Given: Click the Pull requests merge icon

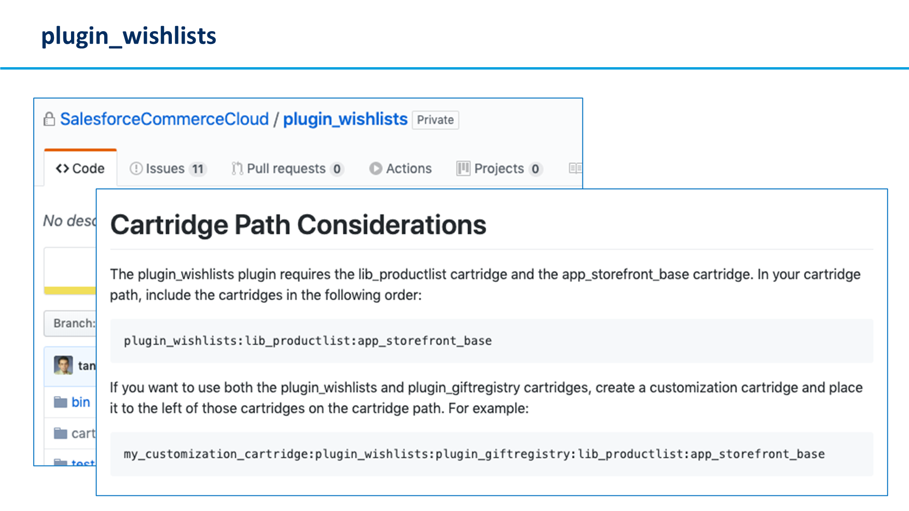Looking at the screenshot, I should click(x=237, y=168).
